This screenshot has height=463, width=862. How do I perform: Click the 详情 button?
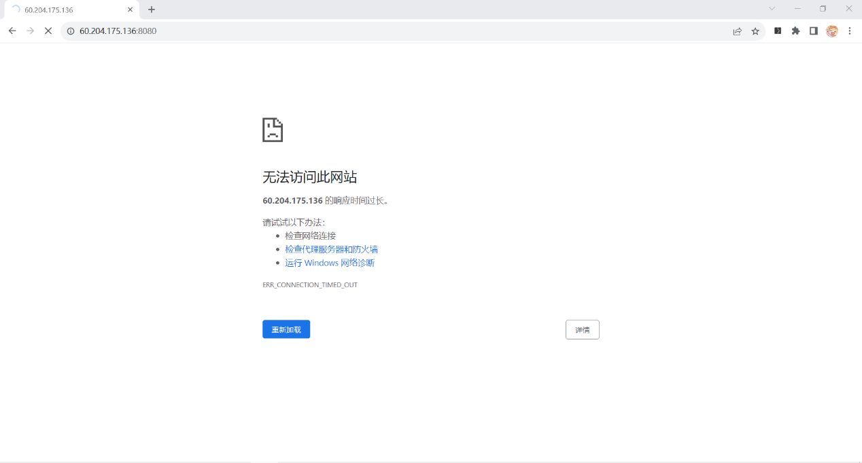pyautogui.click(x=583, y=329)
